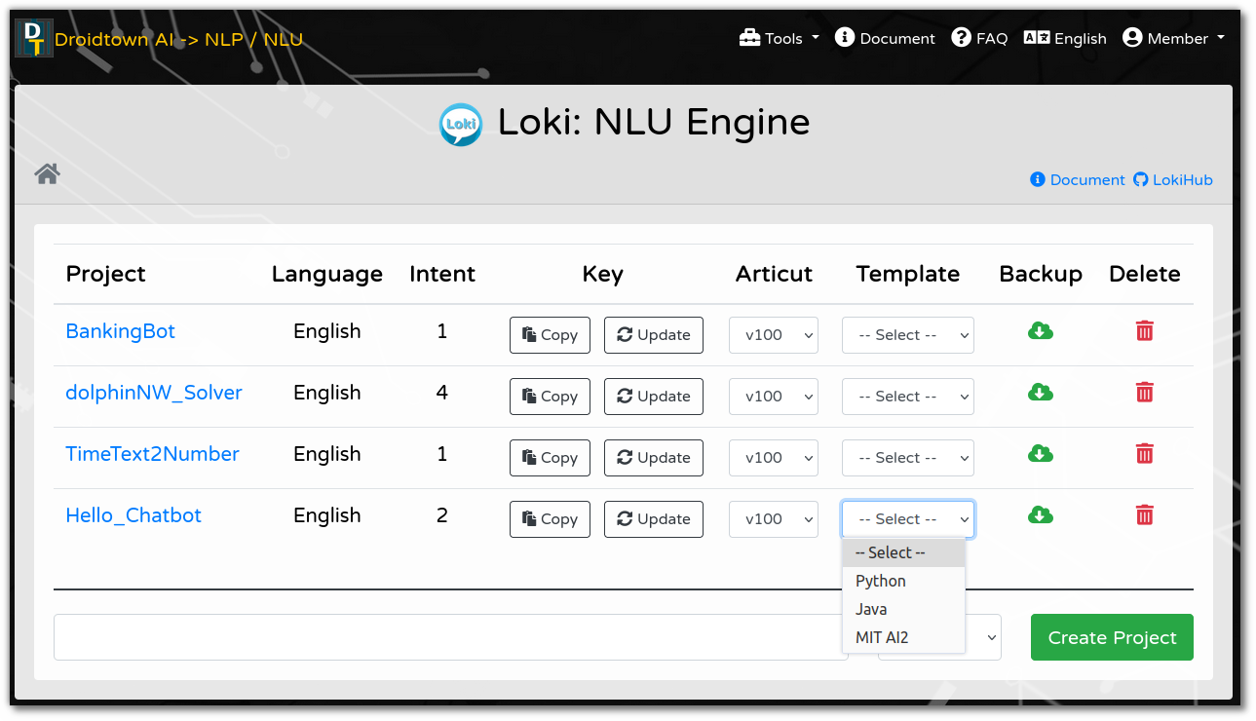This screenshot has height=721, width=1256.
Task: Click trash icon for Hello_Chatbot
Action: (1144, 515)
